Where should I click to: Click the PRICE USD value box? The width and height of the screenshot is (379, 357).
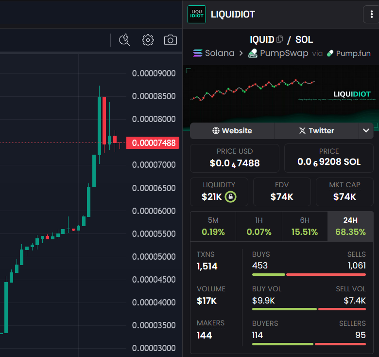click(235, 158)
